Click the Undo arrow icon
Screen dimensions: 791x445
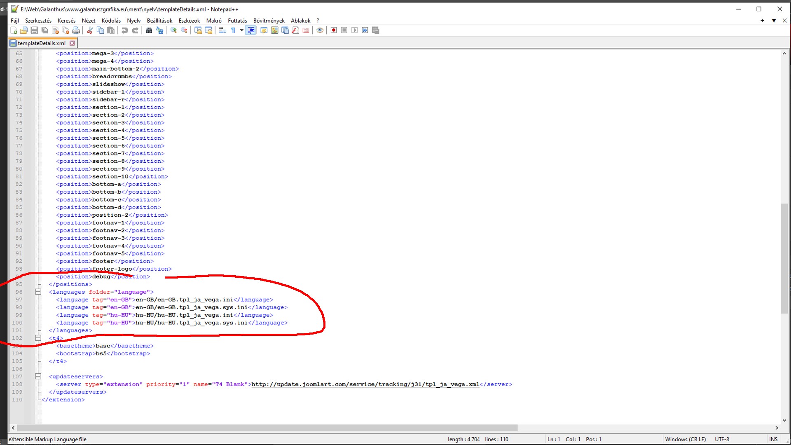124,30
